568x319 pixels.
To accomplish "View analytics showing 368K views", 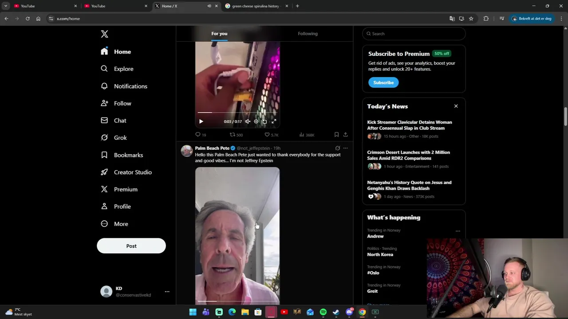I will 307,135.
